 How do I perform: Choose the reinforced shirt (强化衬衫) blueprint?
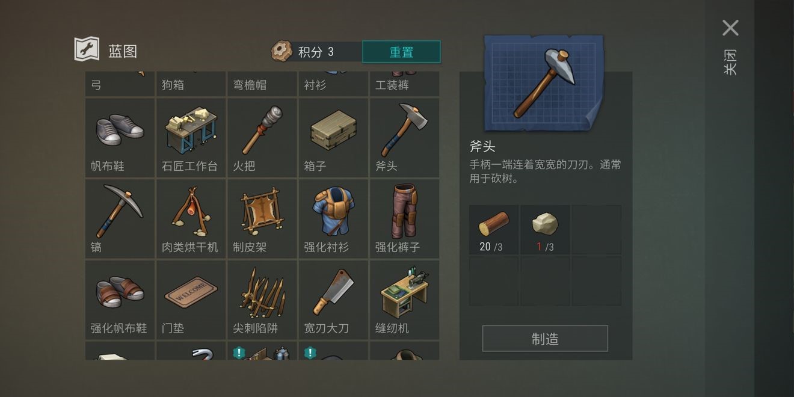tap(333, 219)
